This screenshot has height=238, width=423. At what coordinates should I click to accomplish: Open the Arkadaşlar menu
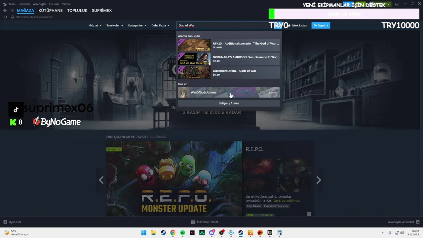pos(39,4)
